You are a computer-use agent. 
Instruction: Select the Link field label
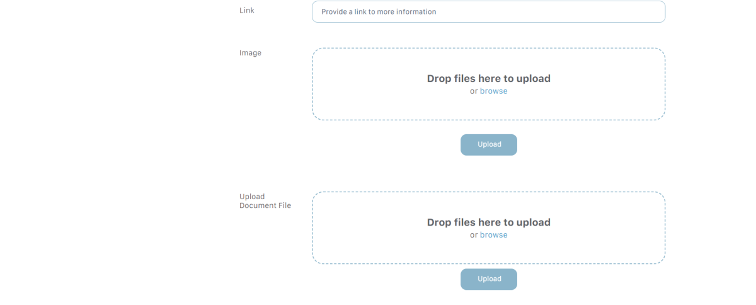click(247, 11)
